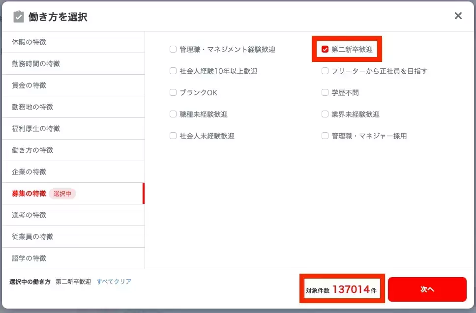The width and height of the screenshot is (476, 313).
Task: Click the 選択中の働き方 label
Action: click(30, 282)
